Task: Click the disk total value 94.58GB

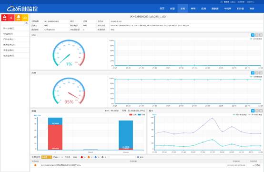Action: tap(115, 111)
